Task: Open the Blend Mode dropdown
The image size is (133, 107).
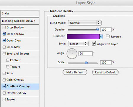Action: [x=85, y=23]
